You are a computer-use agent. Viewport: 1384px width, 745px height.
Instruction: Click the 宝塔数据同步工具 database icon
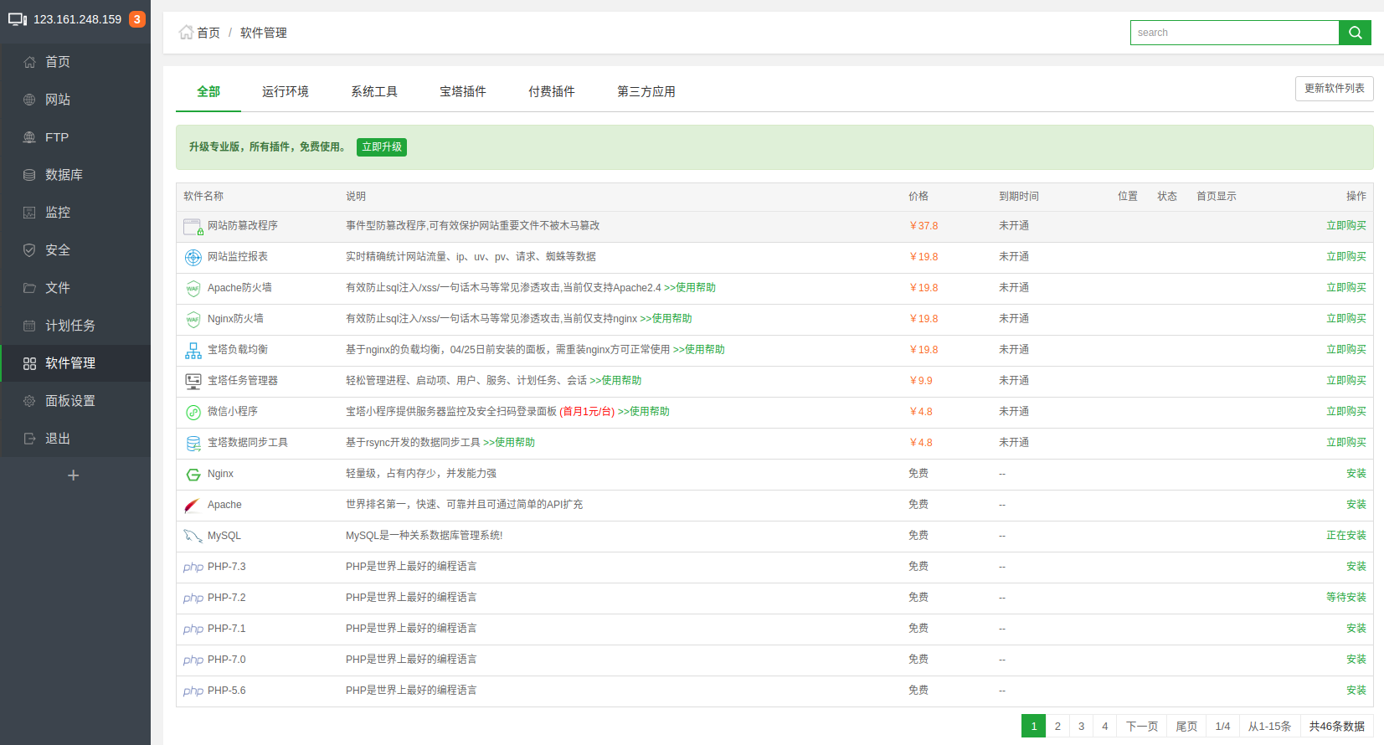193,444
